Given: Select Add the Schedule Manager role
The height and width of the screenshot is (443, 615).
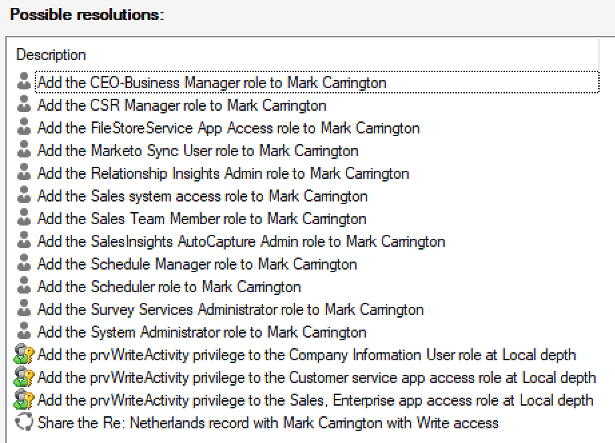Looking at the screenshot, I should 197,264.
